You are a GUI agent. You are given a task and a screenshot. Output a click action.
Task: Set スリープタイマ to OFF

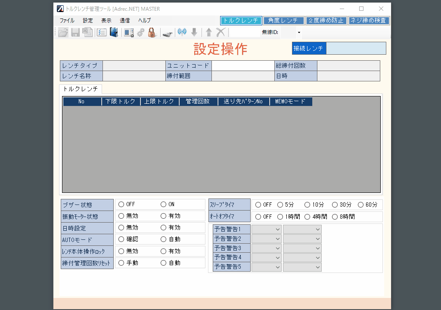click(258, 205)
